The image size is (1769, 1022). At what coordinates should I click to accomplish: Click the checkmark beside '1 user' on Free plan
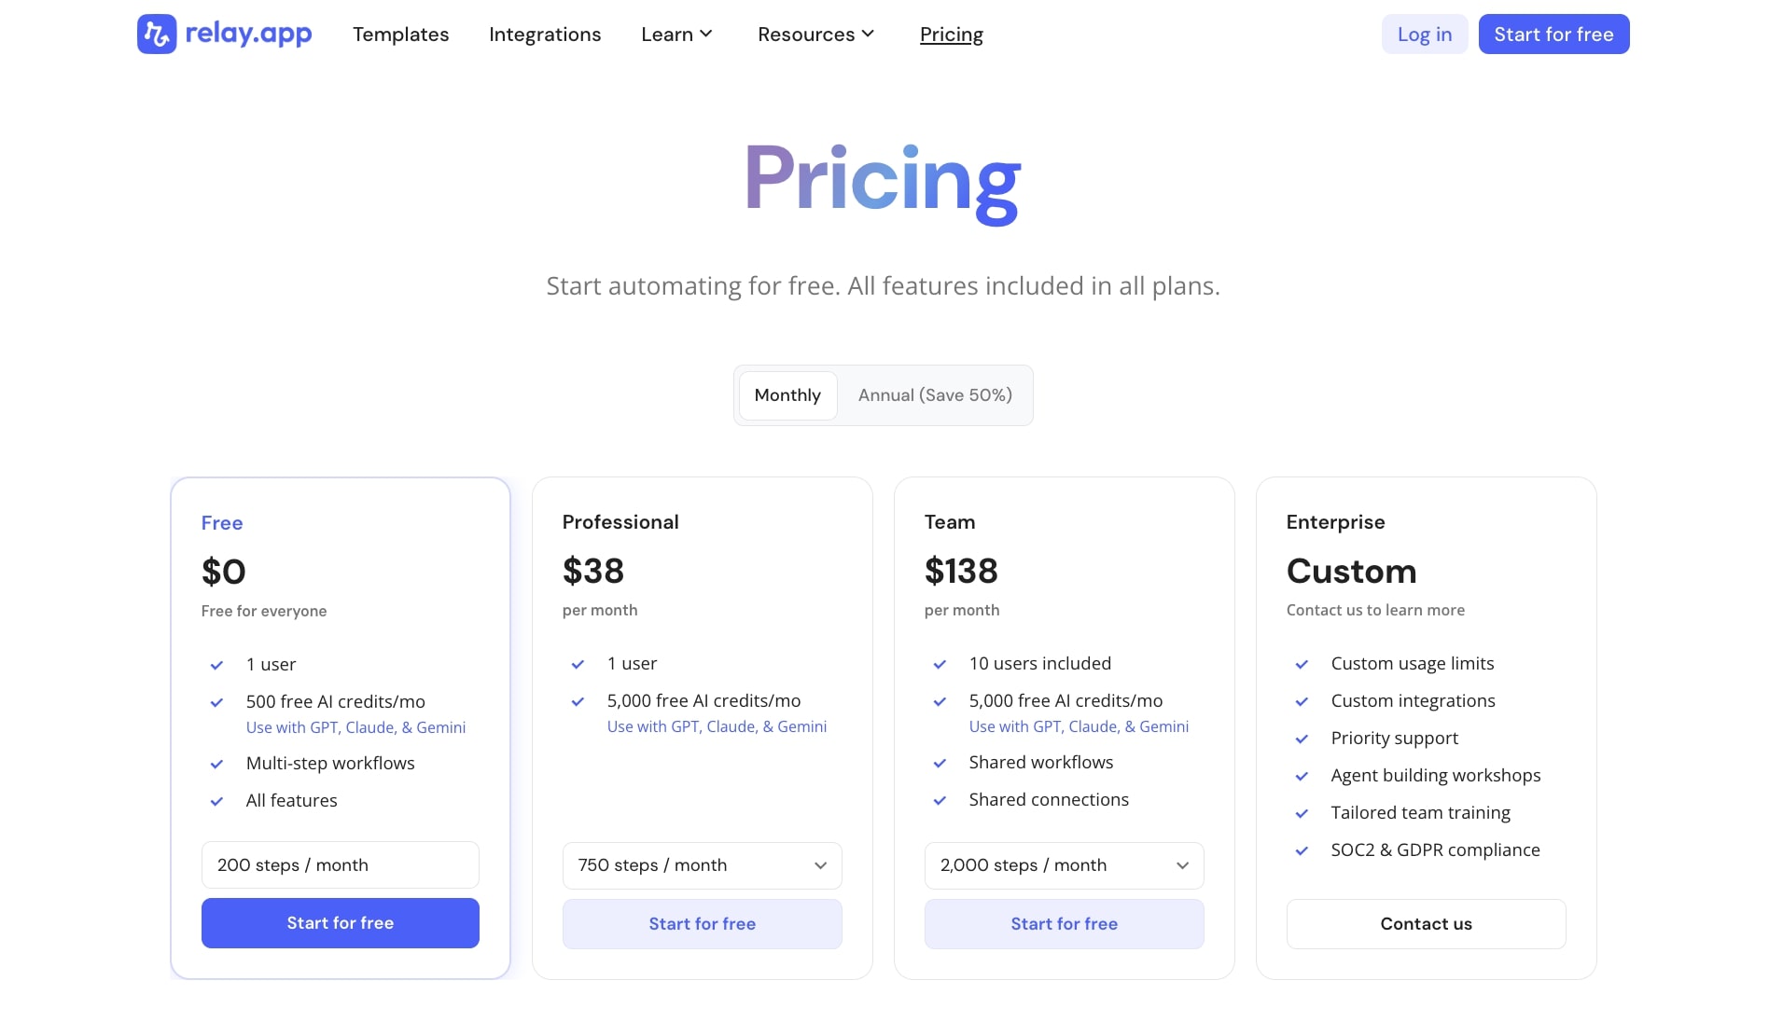[217, 664]
